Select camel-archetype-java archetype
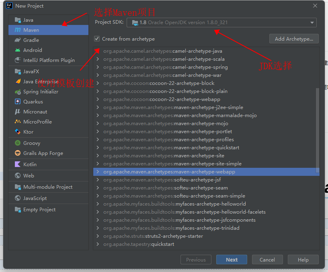This screenshot has width=328, height=272. point(206,51)
